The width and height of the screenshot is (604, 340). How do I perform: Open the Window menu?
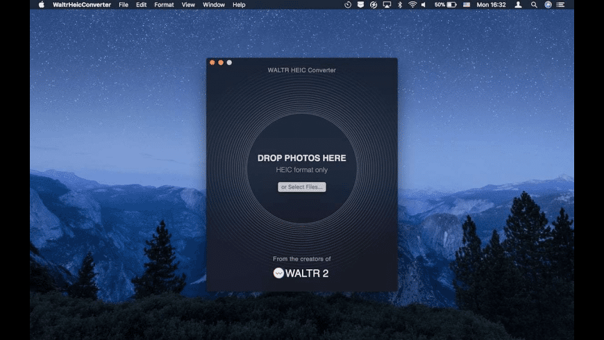214,5
